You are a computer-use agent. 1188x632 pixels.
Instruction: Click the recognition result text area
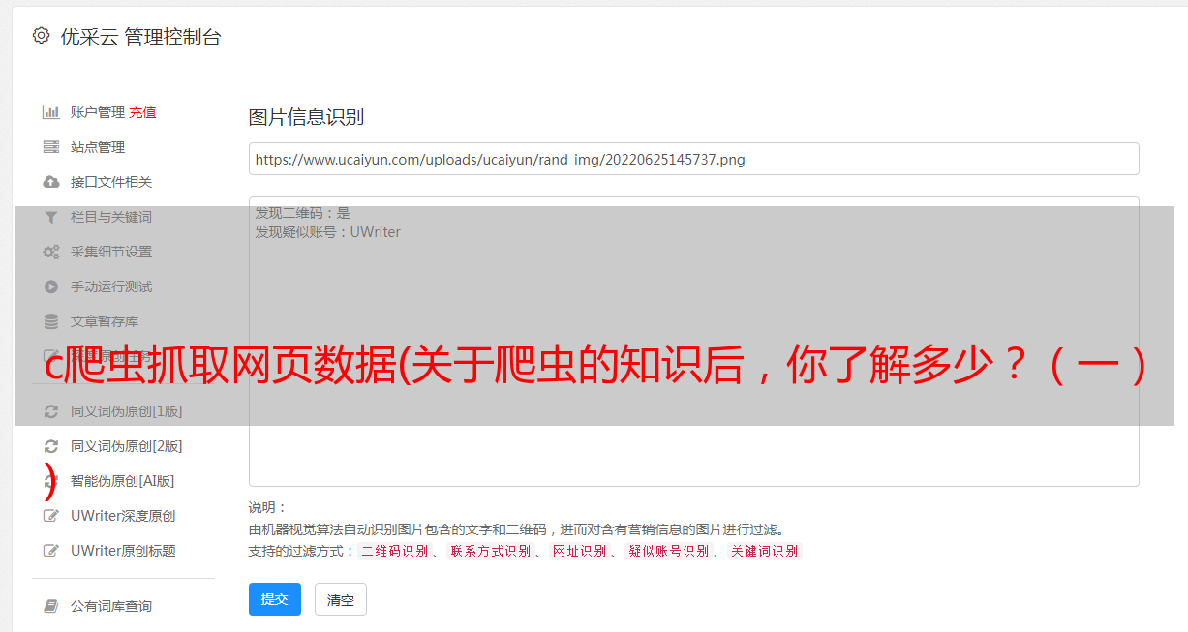pos(693,341)
